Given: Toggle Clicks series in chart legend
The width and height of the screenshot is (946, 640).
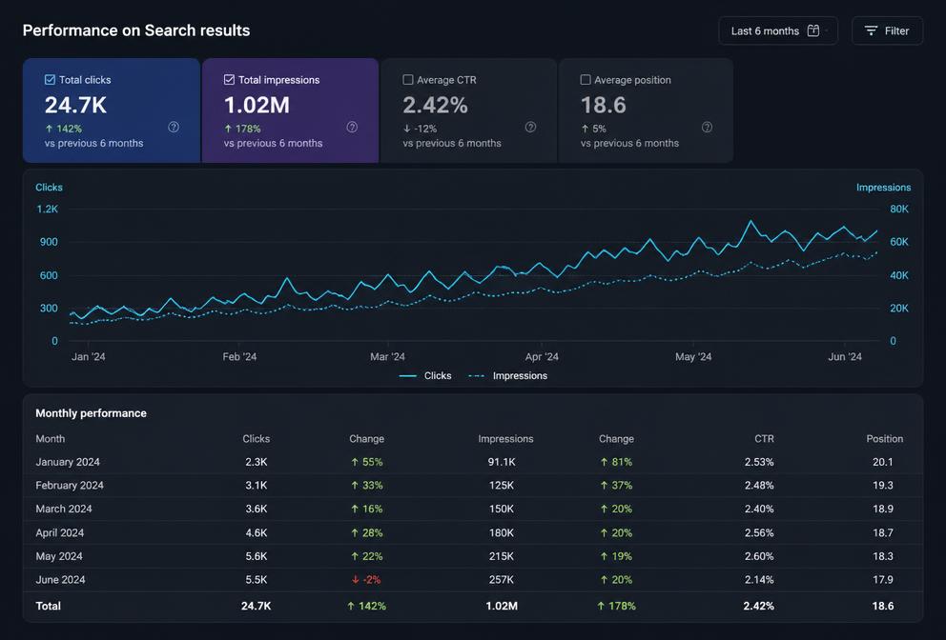Looking at the screenshot, I should click(x=425, y=375).
